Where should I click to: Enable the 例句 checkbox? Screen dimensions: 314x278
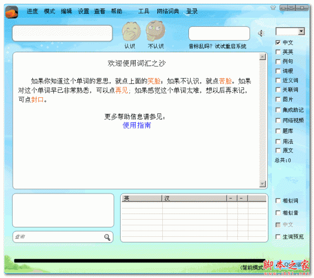pyautogui.click(x=278, y=62)
